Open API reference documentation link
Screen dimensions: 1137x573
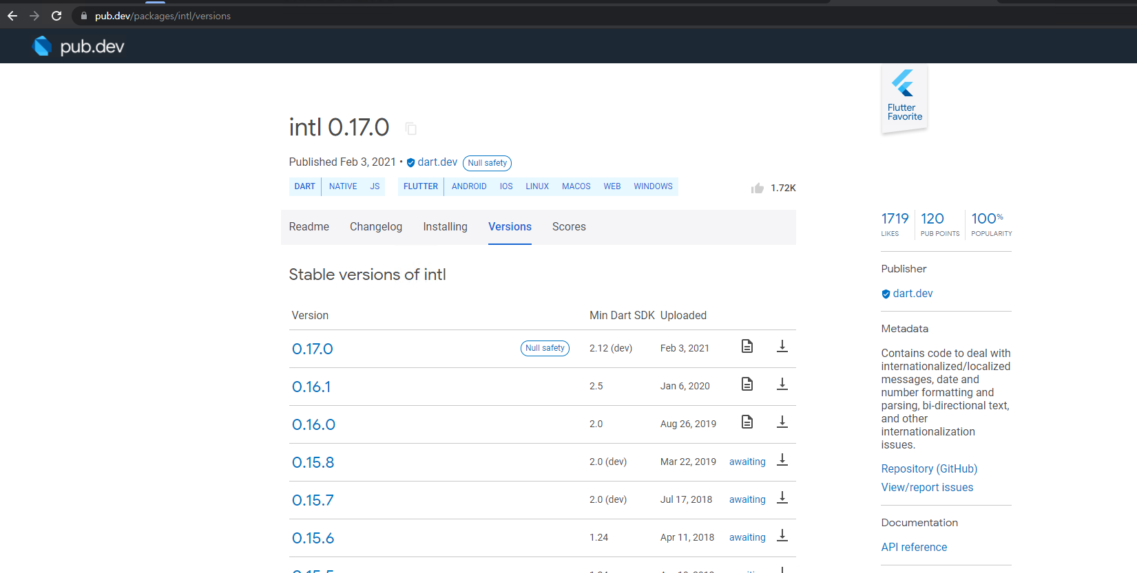[x=914, y=548]
